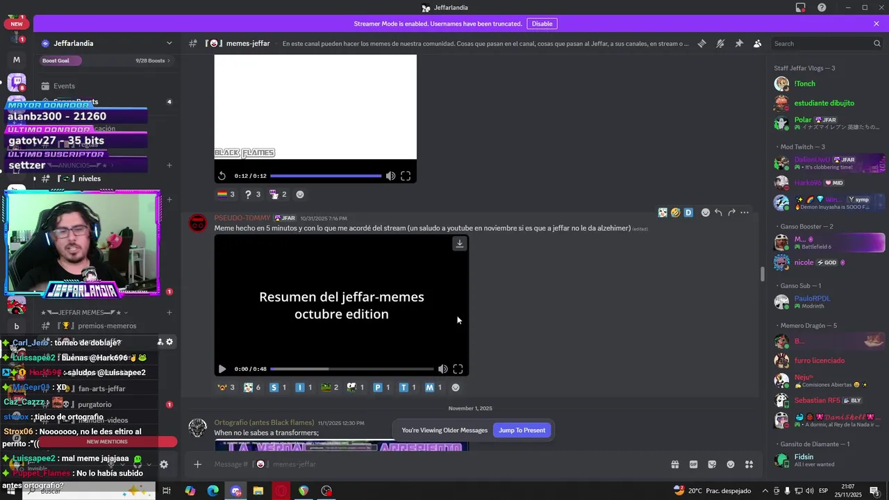Open the attach plus button in message bar
This screenshot has width=889, height=500.
pyautogui.click(x=197, y=465)
